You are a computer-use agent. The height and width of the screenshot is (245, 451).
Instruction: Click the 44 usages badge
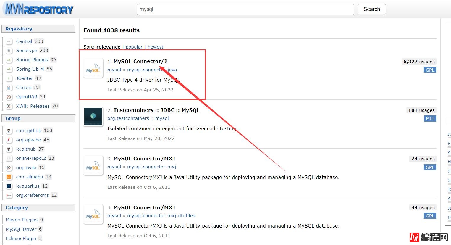pyautogui.click(x=423, y=208)
